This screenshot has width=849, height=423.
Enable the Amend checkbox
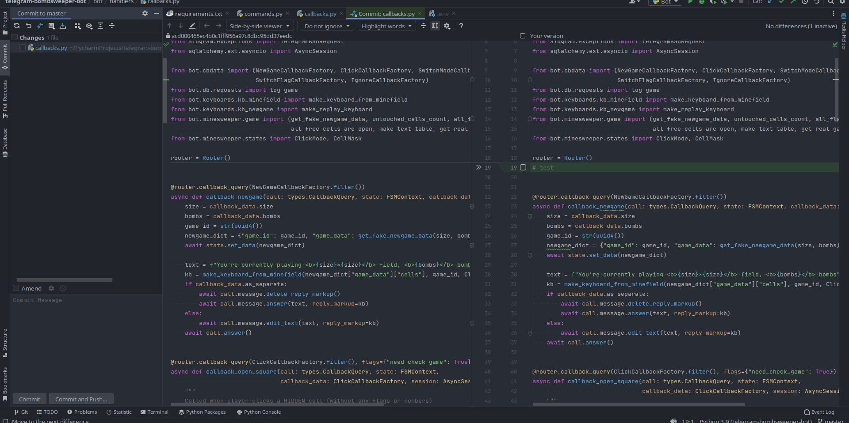click(x=16, y=288)
